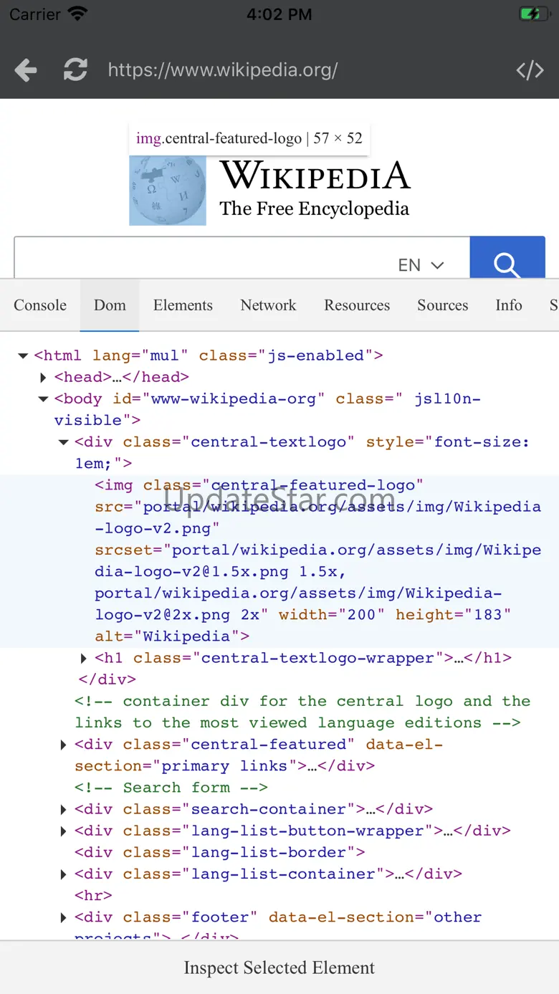Image resolution: width=559 pixels, height=994 pixels.
Task: Tap Inspect Selected Element button
Action: coord(279,967)
